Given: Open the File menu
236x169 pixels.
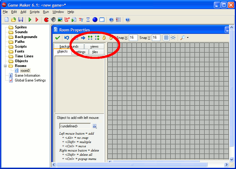Looking at the screenshot, I should click(5, 12).
